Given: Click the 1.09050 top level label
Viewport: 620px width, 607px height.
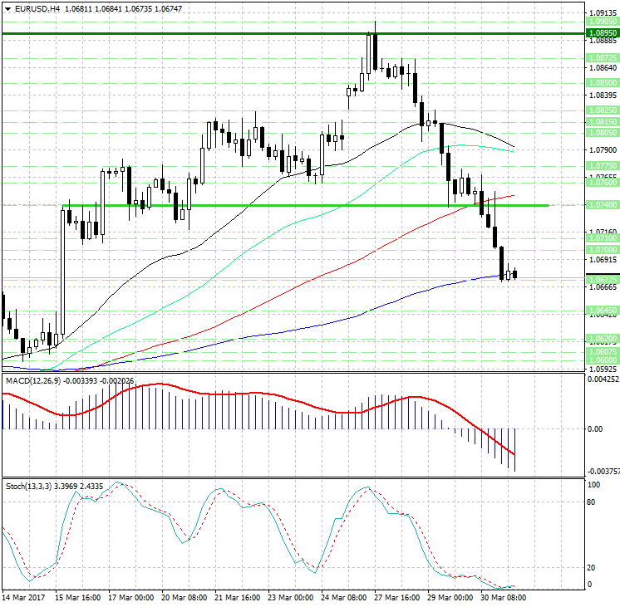Looking at the screenshot, I should tap(603, 23).
